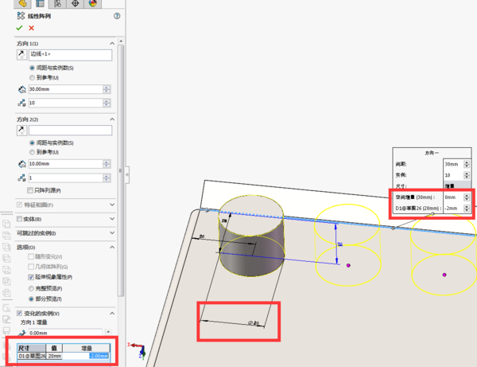This screenshot has height=367, width=477.
Task: Edit instance count field showing 10
Action: 65,103
